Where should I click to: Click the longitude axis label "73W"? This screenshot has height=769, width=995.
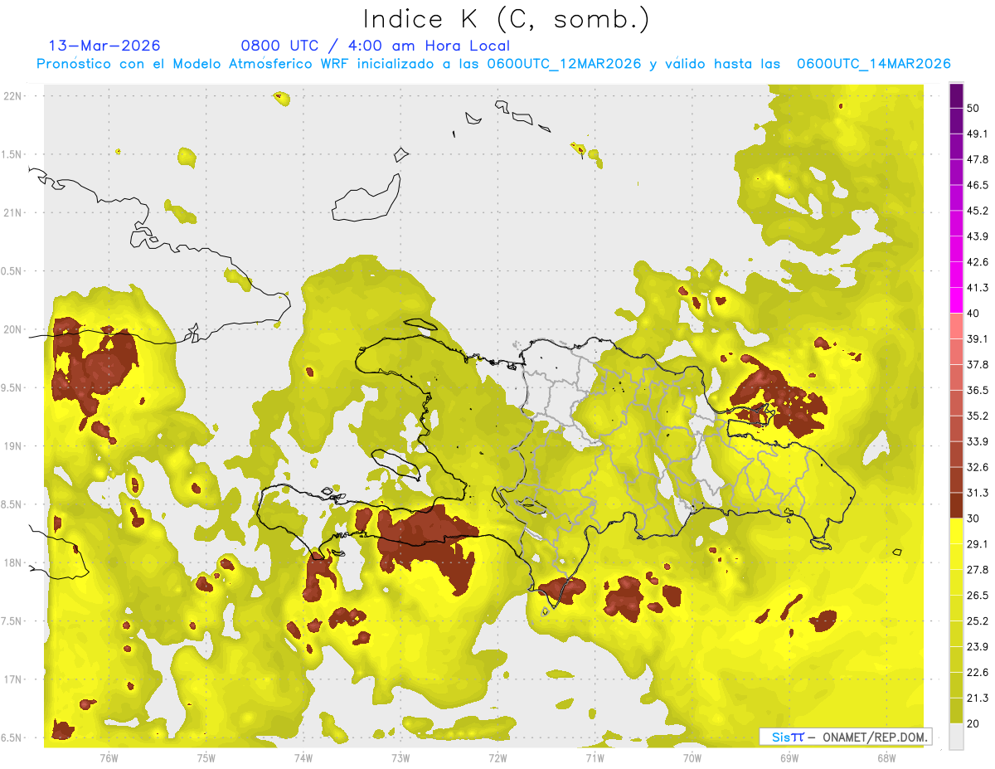click(x=400, y=757)
